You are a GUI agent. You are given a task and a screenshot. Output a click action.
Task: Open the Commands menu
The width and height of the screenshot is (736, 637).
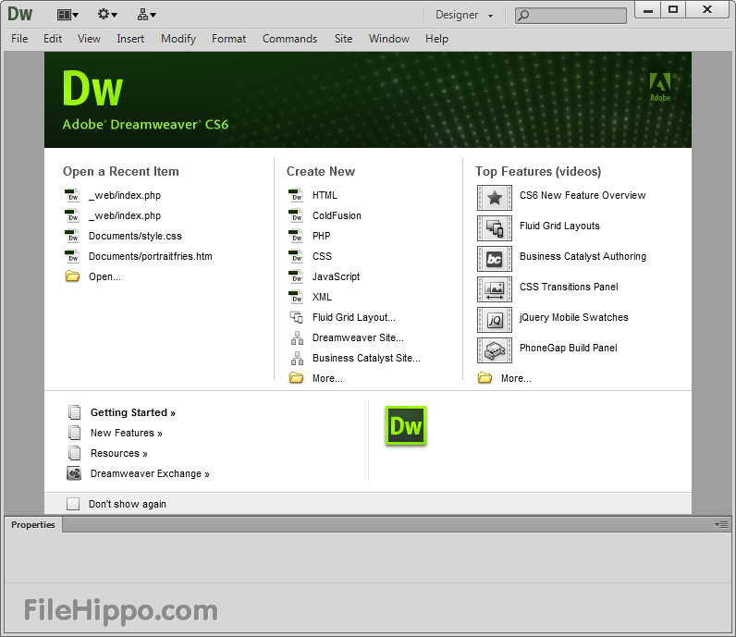[289, 39]
